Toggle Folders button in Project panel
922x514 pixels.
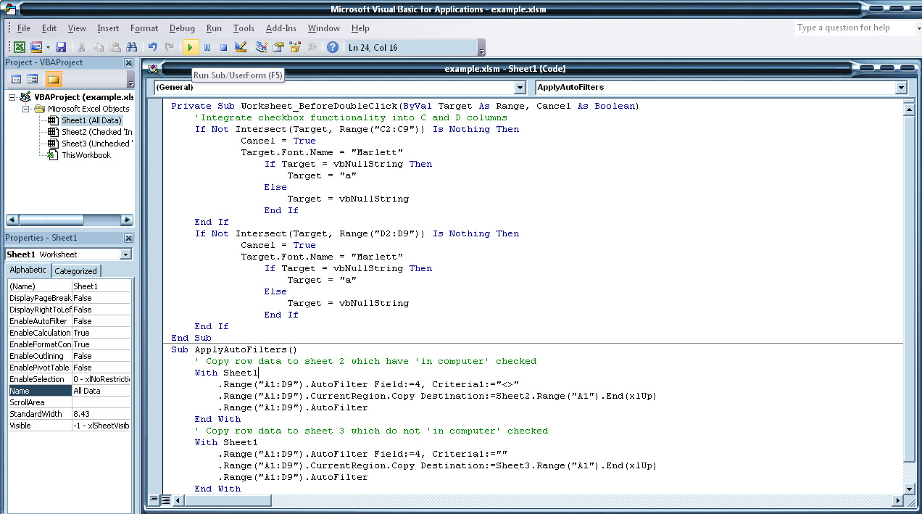point(54,79)
